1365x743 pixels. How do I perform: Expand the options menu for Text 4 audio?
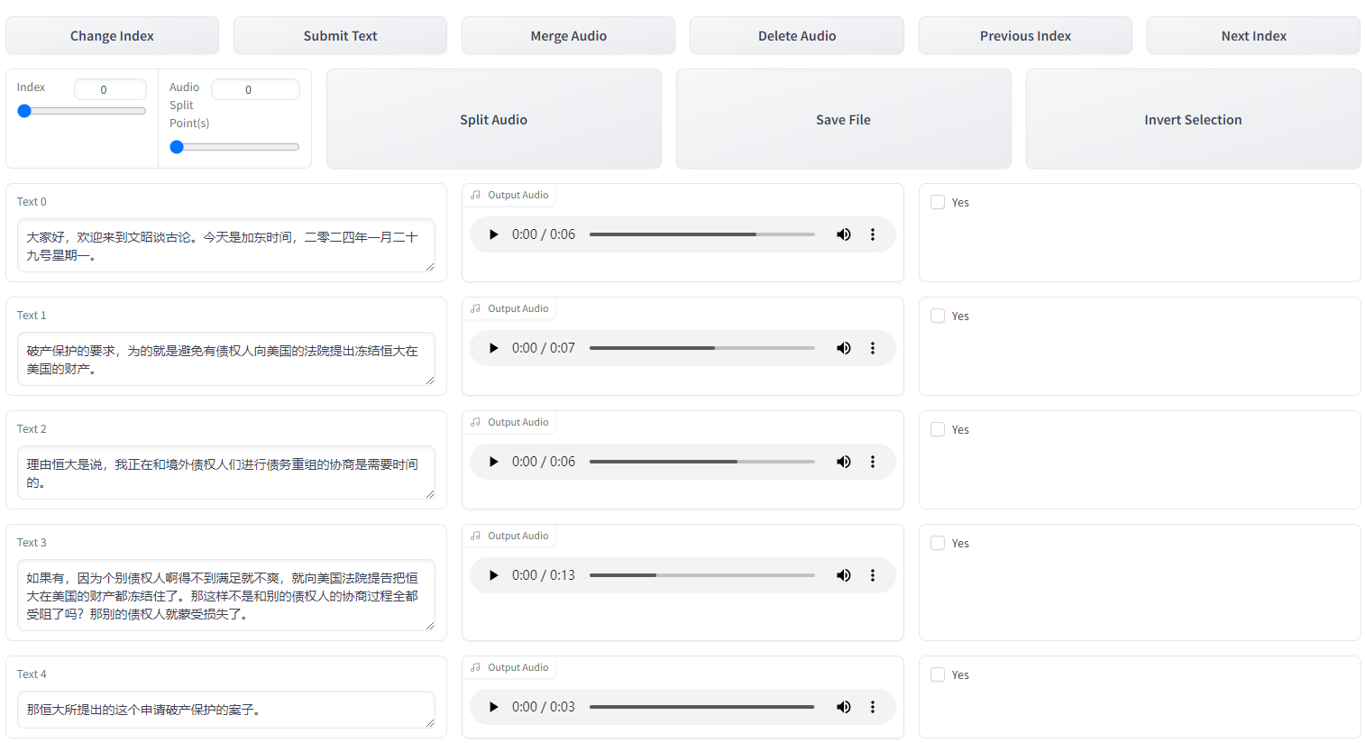click(x=872, y=707)
